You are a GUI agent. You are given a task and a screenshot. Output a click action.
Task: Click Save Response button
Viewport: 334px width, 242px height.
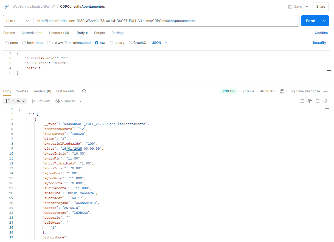point(305,91)
